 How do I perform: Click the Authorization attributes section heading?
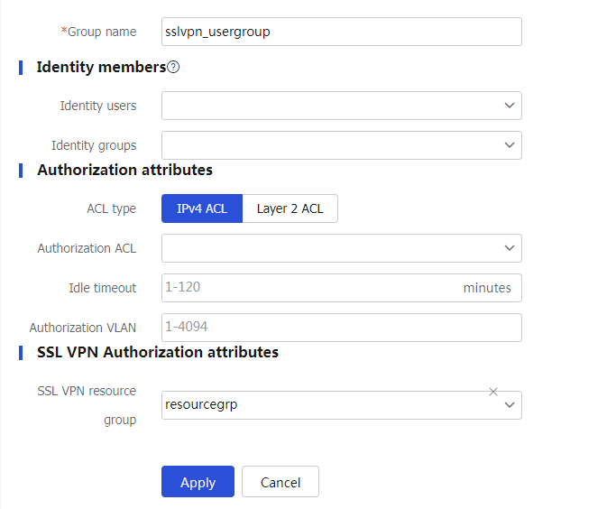(125, 170)
